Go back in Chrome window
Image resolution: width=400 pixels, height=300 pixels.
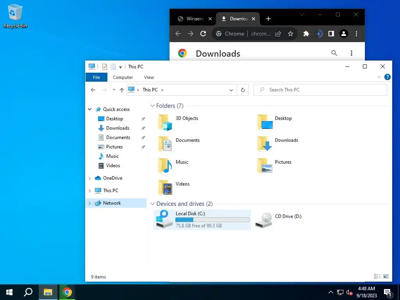tap(178, 34)
